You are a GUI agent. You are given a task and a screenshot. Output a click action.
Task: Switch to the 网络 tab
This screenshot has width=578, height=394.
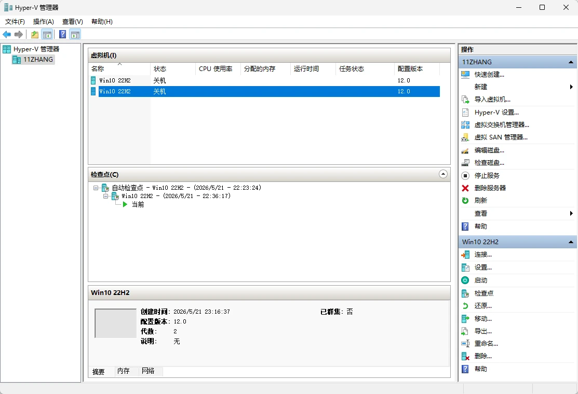(148, 371)
